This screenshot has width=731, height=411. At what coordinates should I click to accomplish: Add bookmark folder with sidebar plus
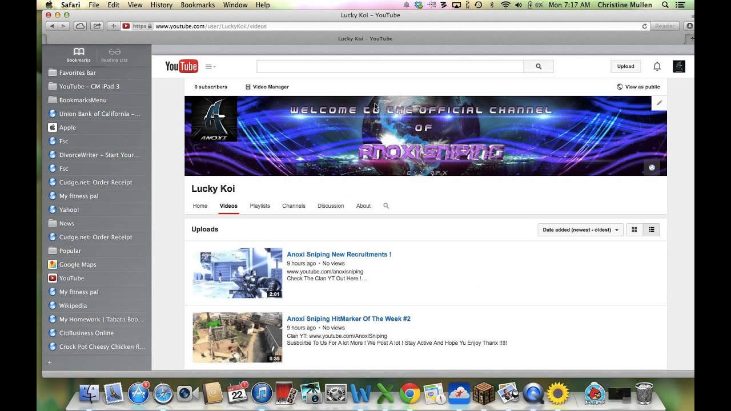(50, 362)
